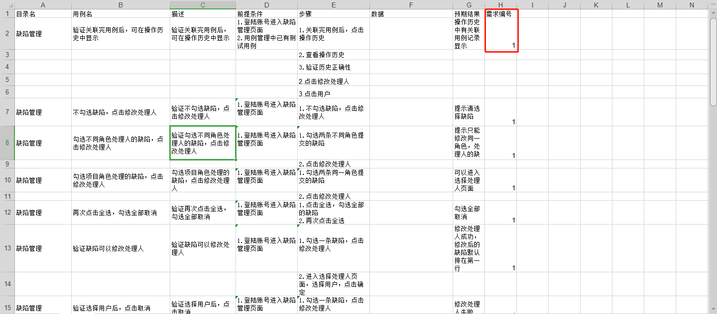Image resolution: width=717 pixels, height=314 pixels.
Task: Select use case cell 验证缺陷可以修改处理人 in column B
Action: (x=120, y=248)
